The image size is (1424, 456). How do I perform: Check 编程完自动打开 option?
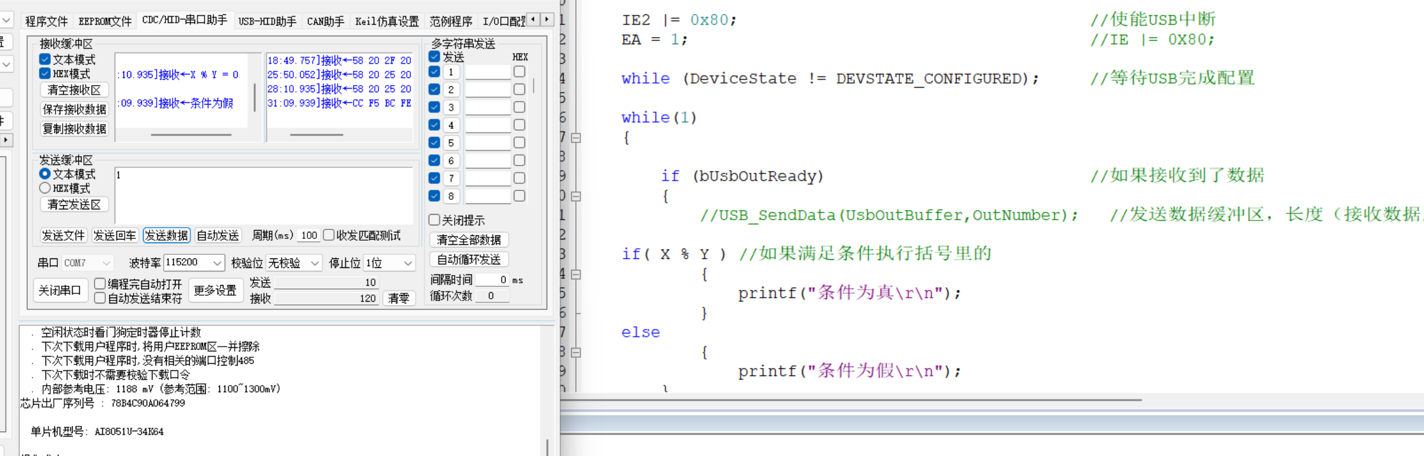(100, 284)
